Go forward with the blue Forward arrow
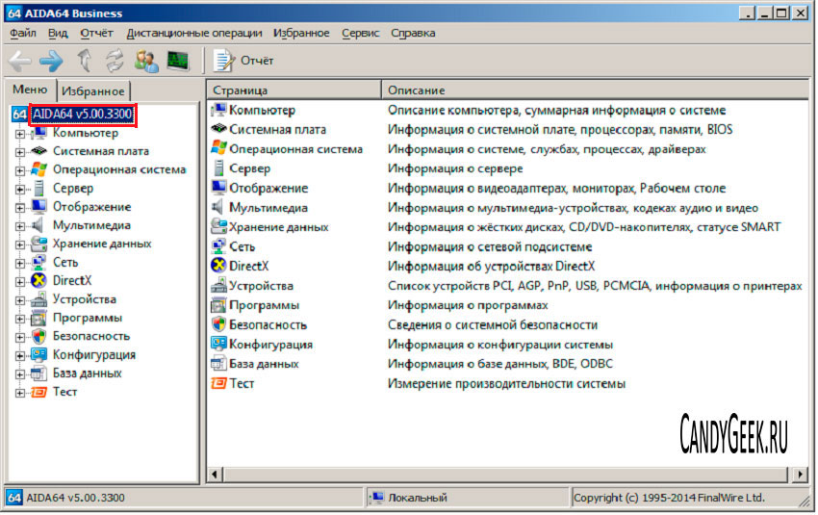 coord(51,61)
